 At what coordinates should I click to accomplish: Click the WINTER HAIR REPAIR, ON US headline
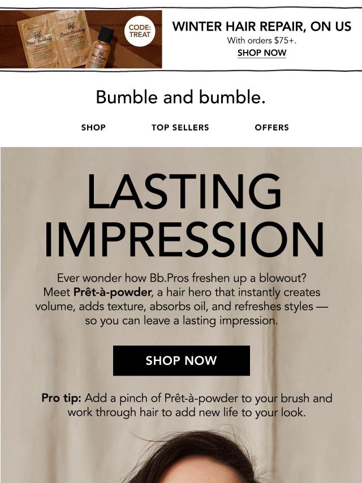pyautogui.click(x=261, y=27)
